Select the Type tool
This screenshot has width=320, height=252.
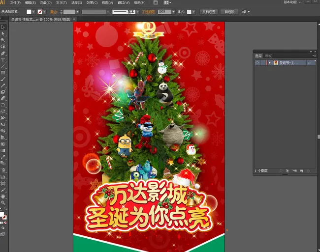pyautogui.click(x=3, y=59)
